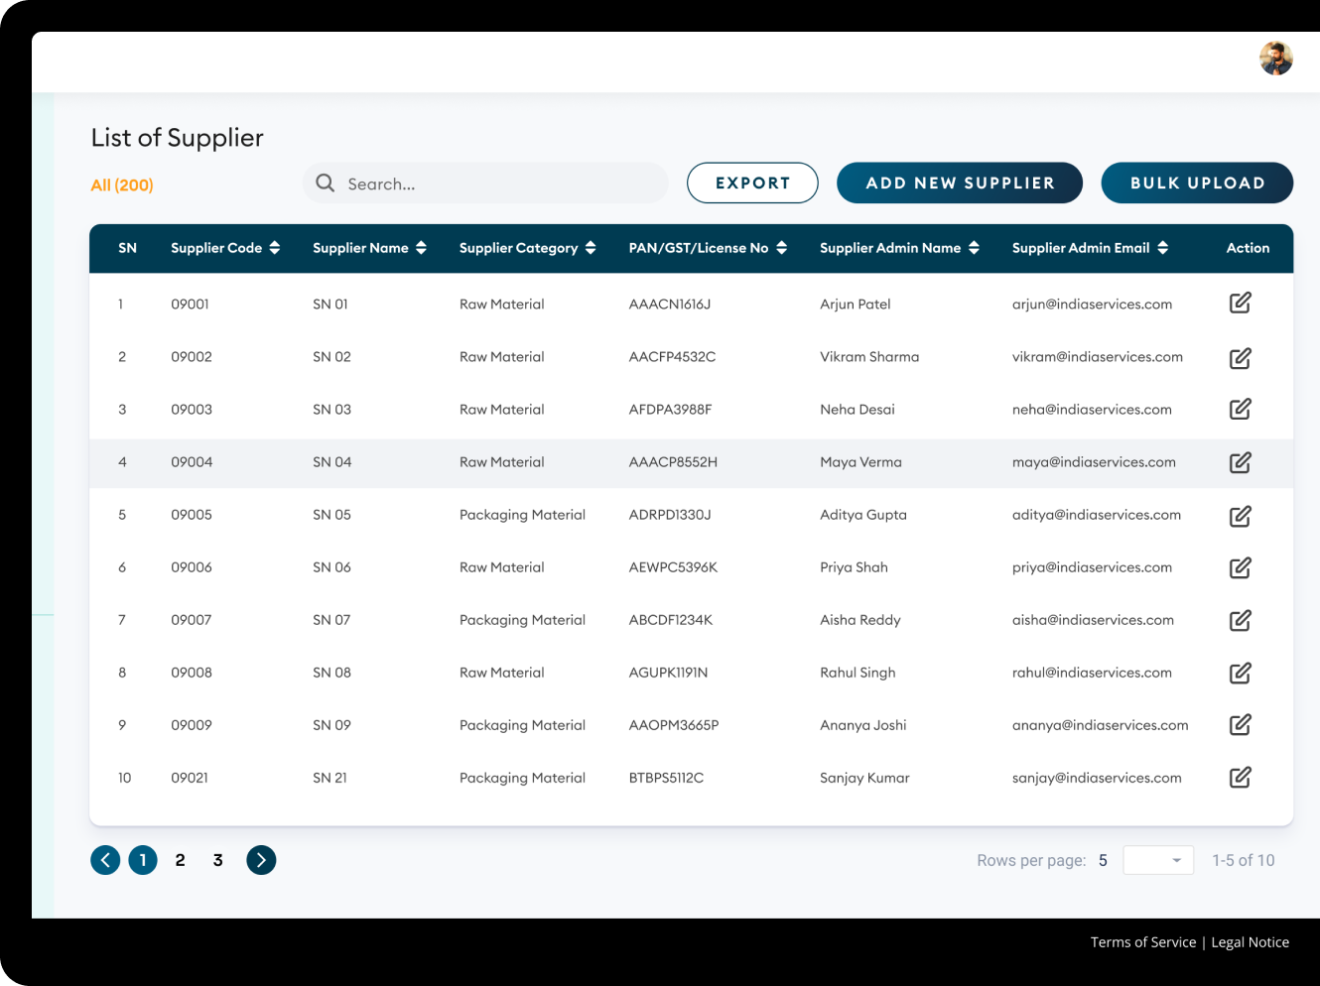Viewport: 1320px width, 986px height.
Task: Toggle sorting on the Supplier Name column
Action: click(422, 248)
